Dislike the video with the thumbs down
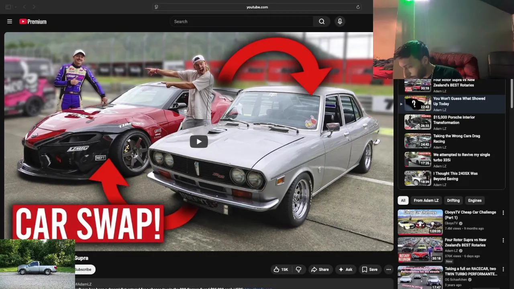This screenshot has height=289, width=514. point(298,270)
